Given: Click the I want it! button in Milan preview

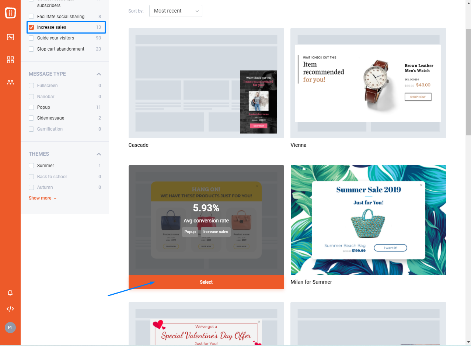Looking at the screenshot, I should 390,248.
